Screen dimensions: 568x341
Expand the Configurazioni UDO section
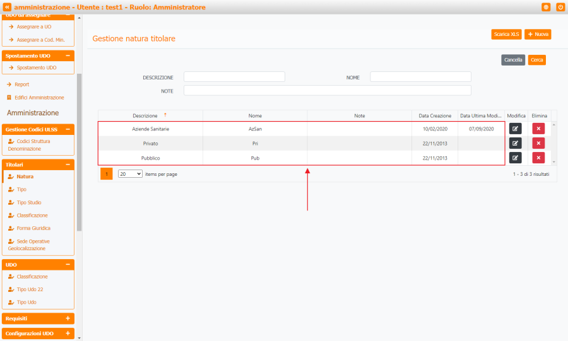(x=68, y=333)
